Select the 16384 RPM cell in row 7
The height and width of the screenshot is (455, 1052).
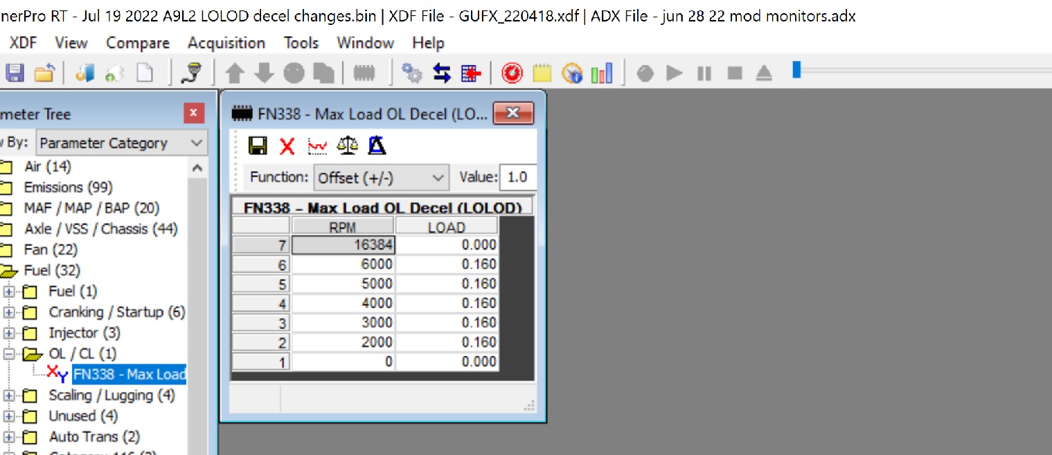[343, 245]
